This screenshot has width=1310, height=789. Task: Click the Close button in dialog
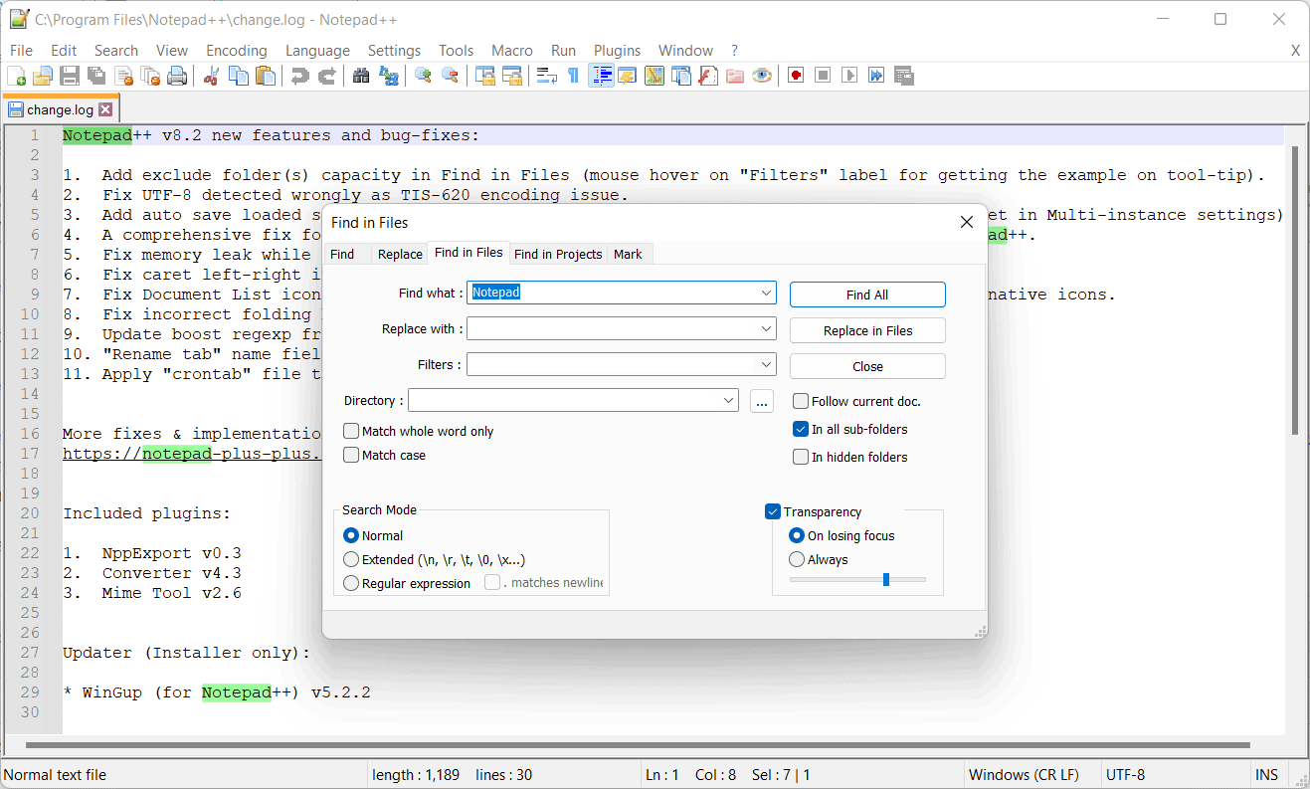coord(867,366)
